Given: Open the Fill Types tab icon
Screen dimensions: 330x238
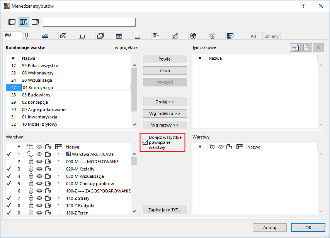Looking at the screenshot, I should coord(63,36).
